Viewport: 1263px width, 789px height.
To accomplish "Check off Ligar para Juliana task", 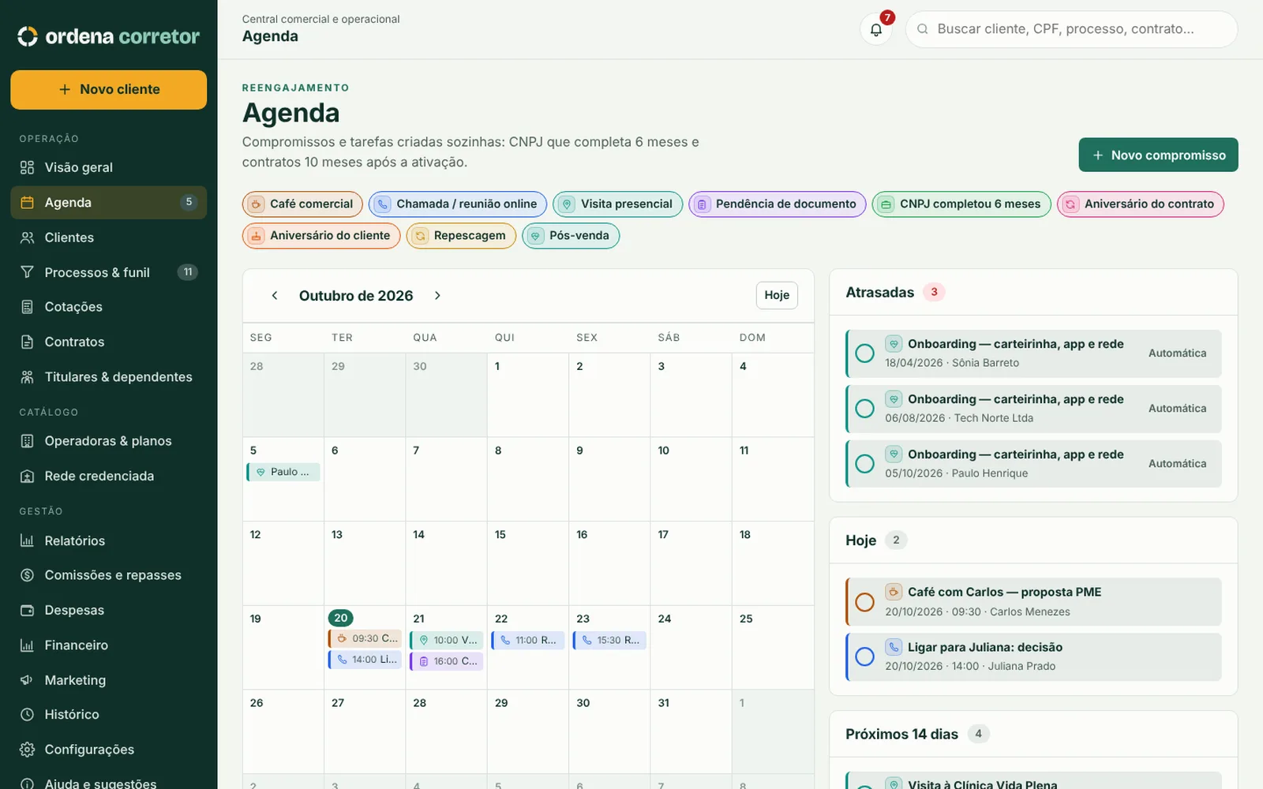I will 865,656.
